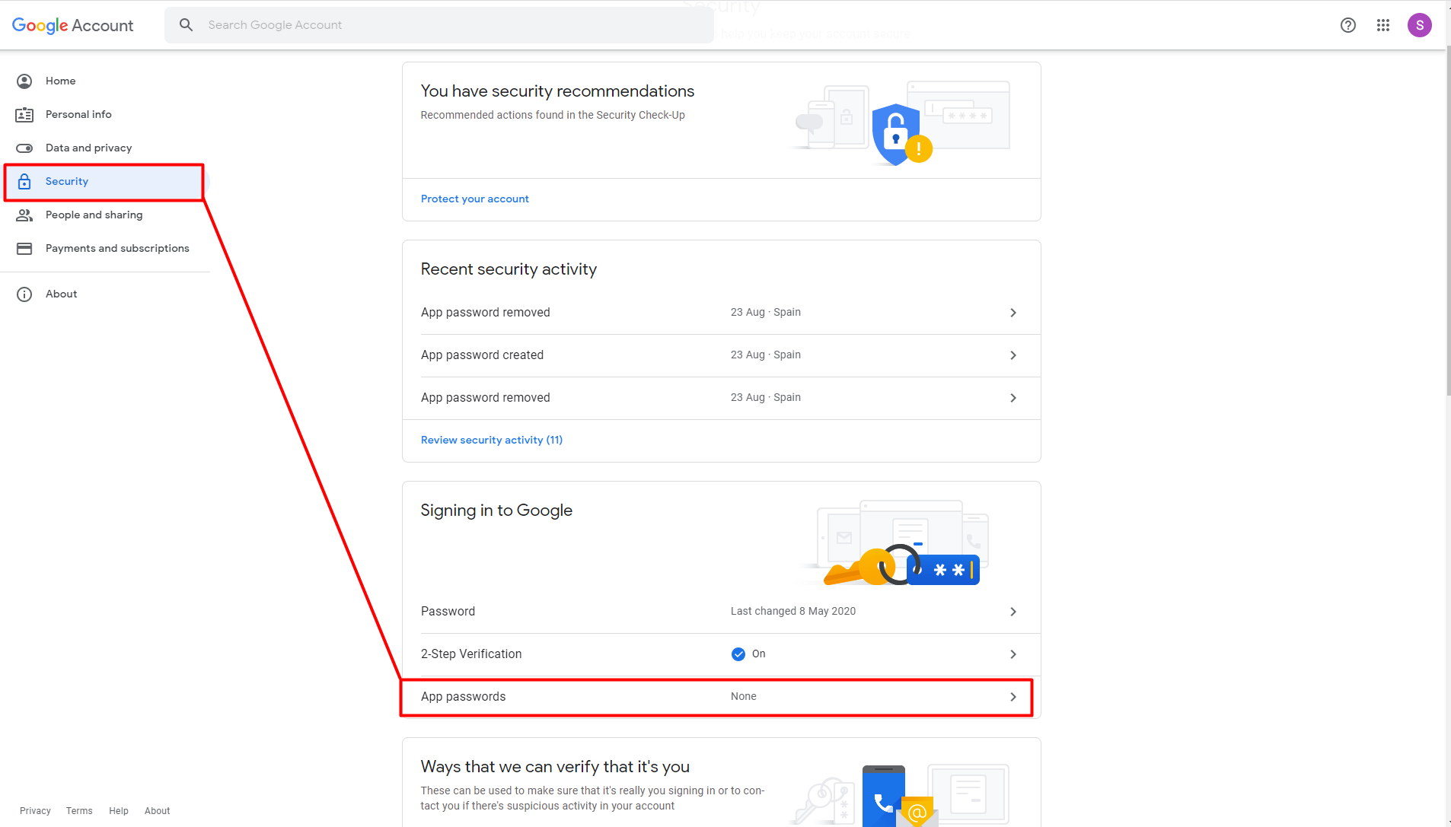
Task: Click the Home sidebar icon
Action: tap(24, 81)
